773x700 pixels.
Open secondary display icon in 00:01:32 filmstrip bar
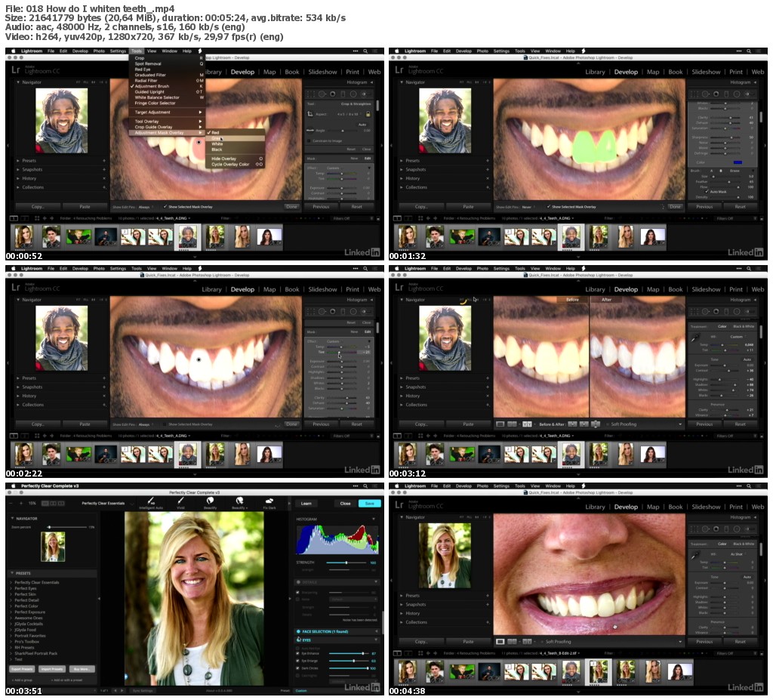pyautogui.click(x=409, y=218)
